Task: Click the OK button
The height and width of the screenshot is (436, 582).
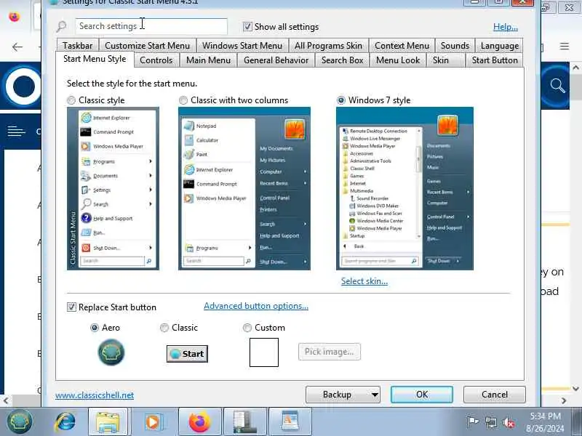Action: (x=422, y=395)
